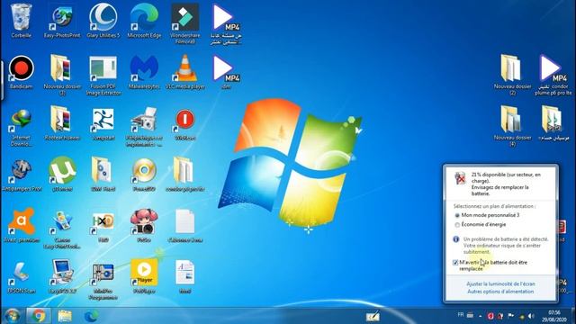This screenshot has height=324, width=576.
Task: Select the idm MP4 video file
Action: click(x=226, y=72)
